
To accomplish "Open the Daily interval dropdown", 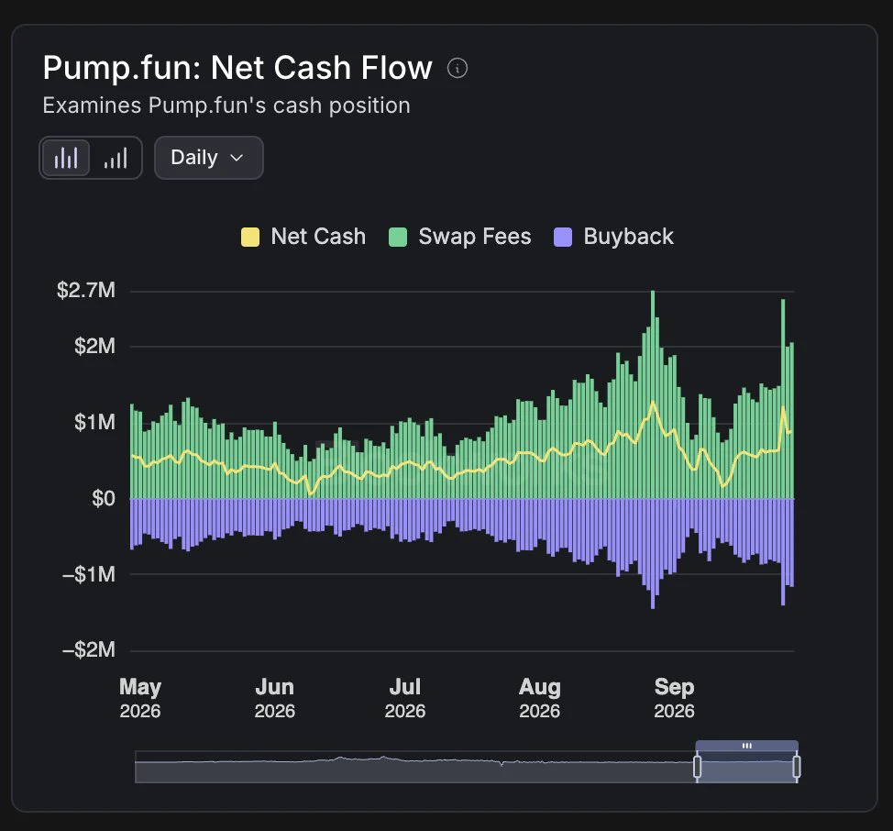I will (208, 158).
